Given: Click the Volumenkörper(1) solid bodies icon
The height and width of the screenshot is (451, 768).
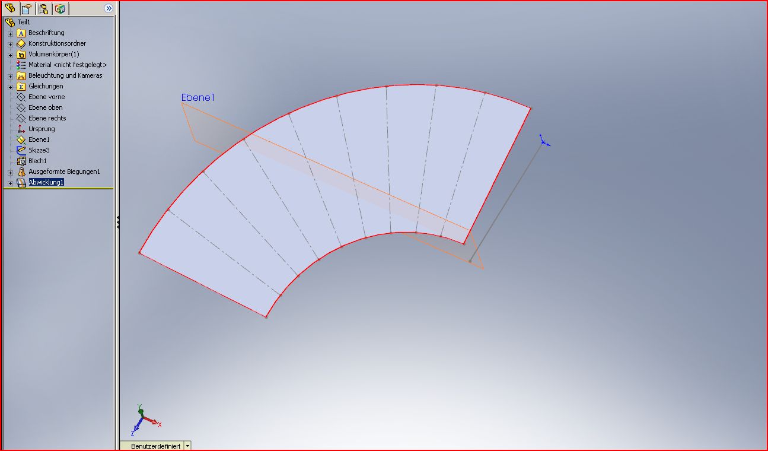Looking at the screenshot, I should [x=21, y=55].
